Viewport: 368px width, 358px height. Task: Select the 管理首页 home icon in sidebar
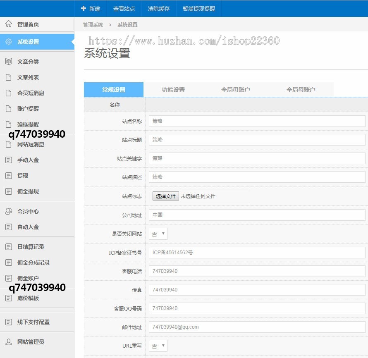tap(9, 24)
